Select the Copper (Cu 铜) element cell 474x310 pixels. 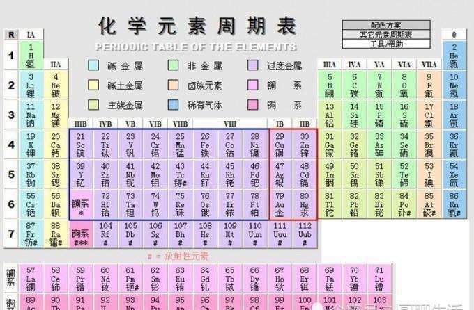tap(280, 145)
